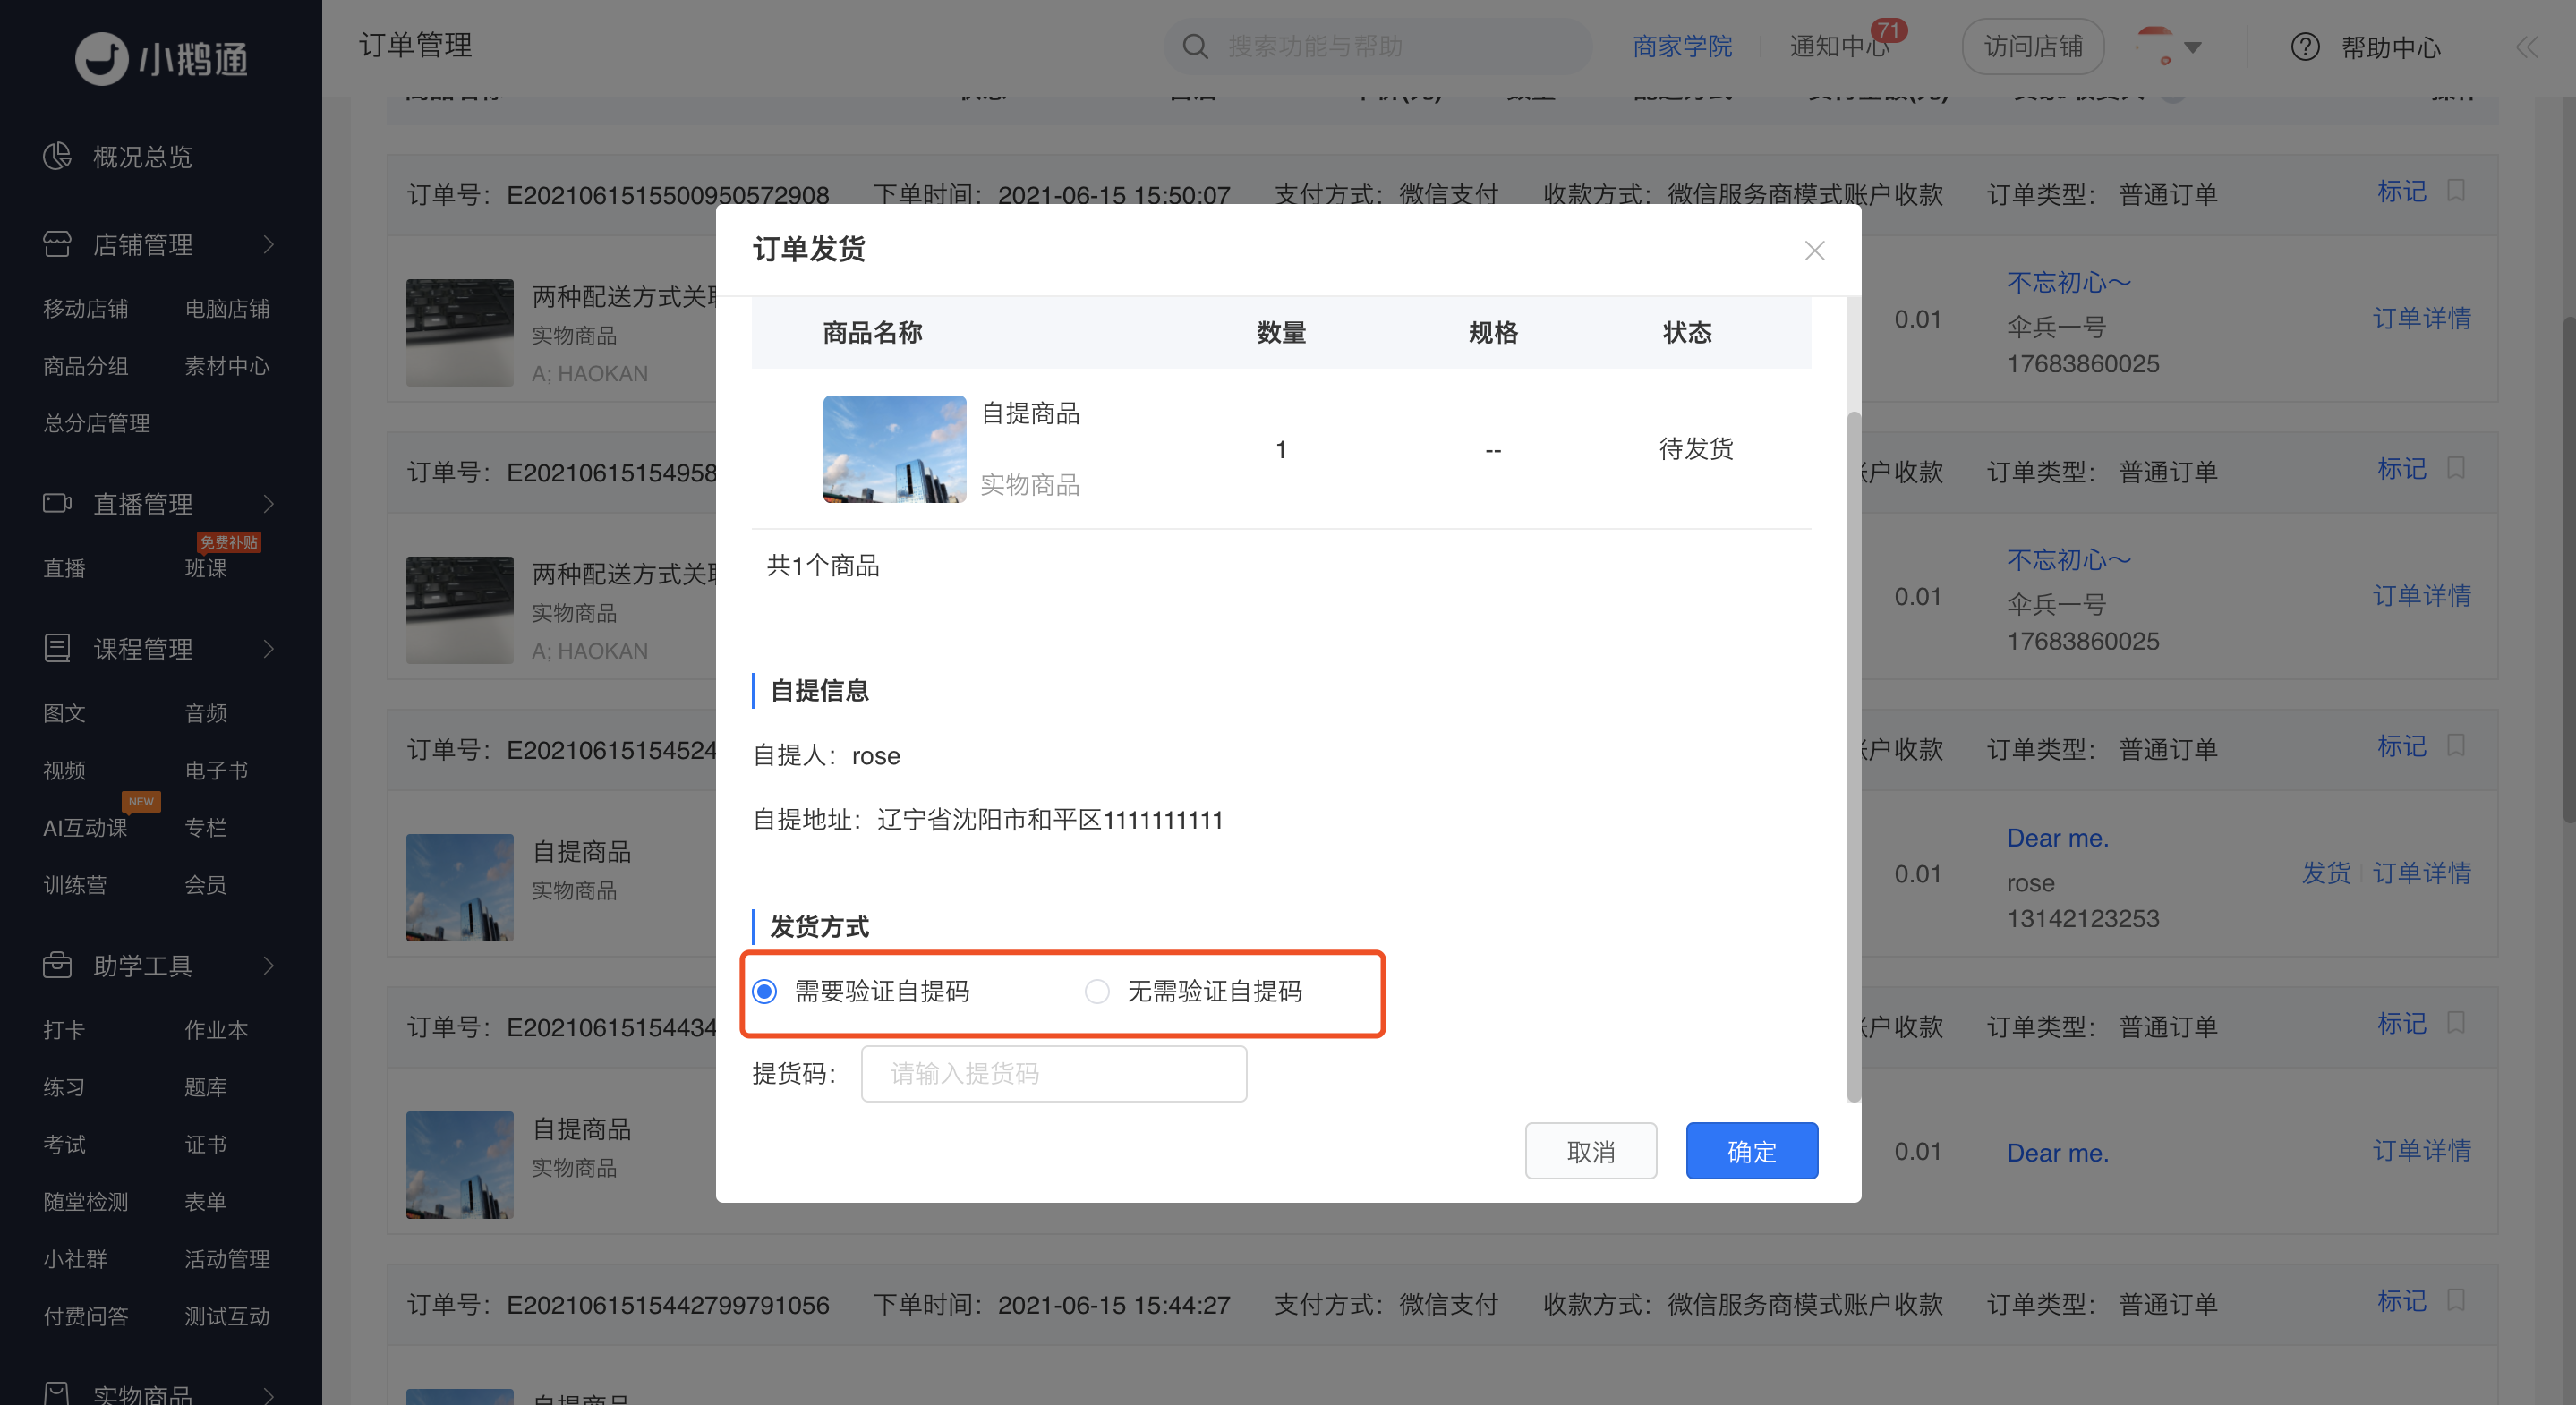This screenshot has width=2576, height=1405.
Task: Click the 访问店铺 button
Action: coord(2033,46)
